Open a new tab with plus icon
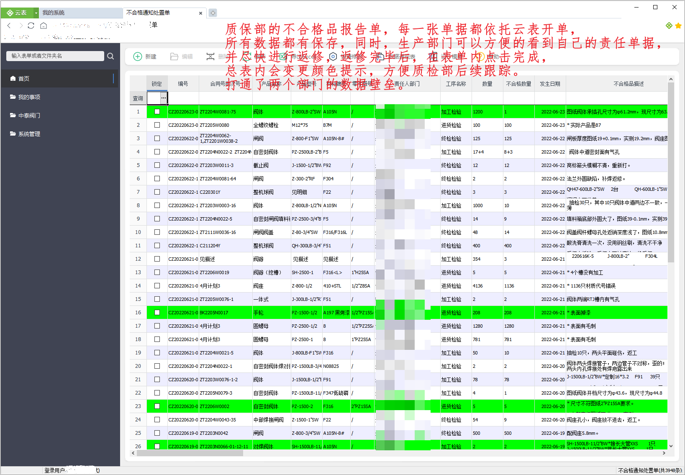 tap(213, 13)
